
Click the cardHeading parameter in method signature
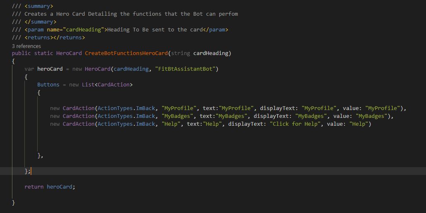(x=211, y=53)
